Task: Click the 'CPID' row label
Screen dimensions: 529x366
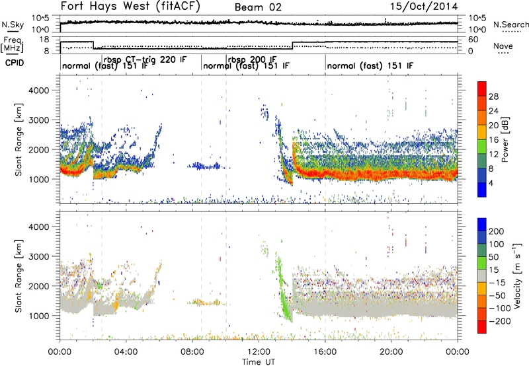Action: click(x=15, y=63)
